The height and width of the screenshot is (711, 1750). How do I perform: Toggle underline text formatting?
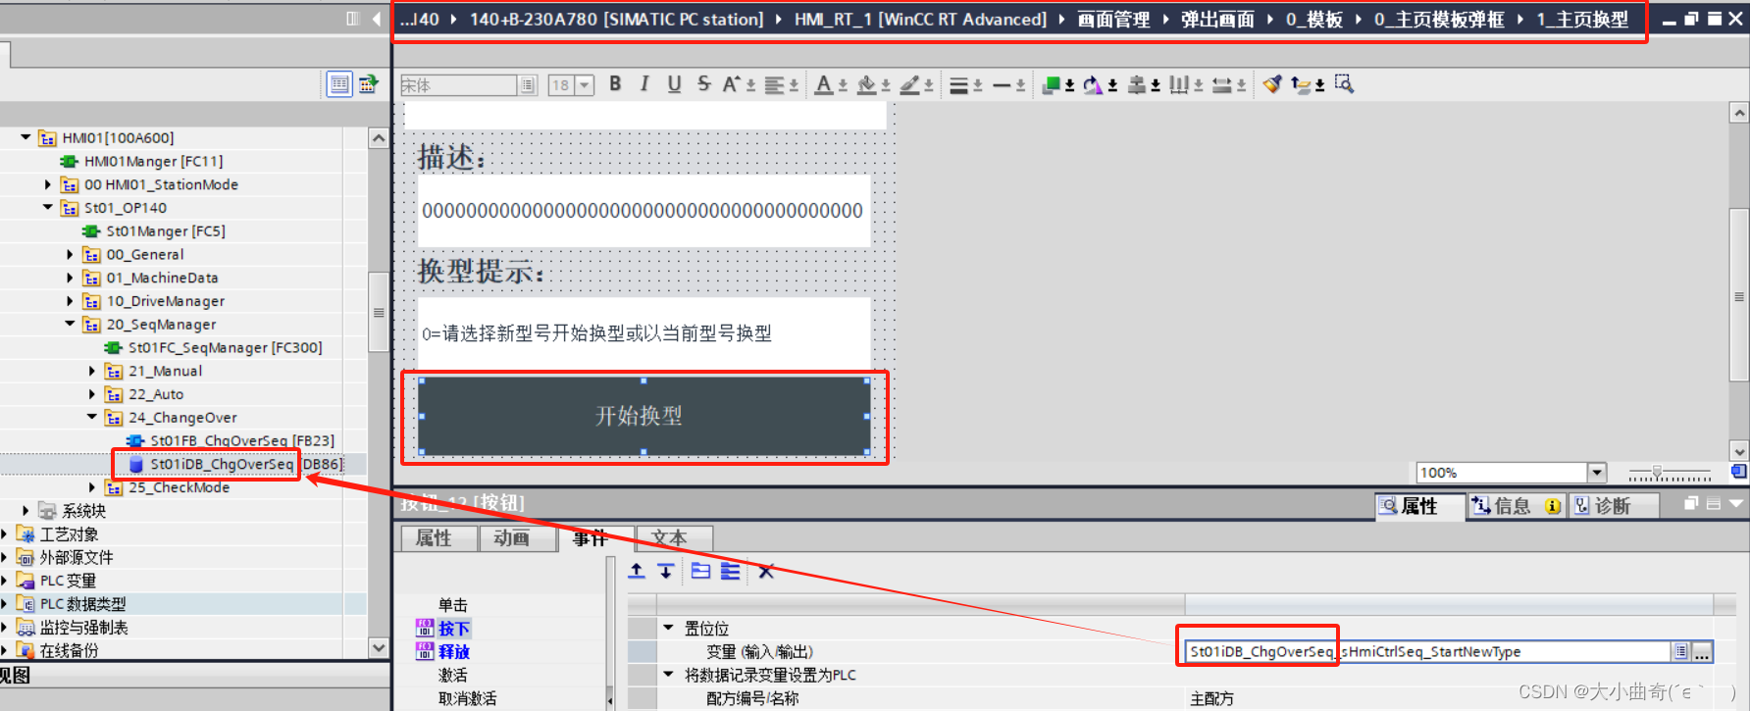[x=674, y=84]
